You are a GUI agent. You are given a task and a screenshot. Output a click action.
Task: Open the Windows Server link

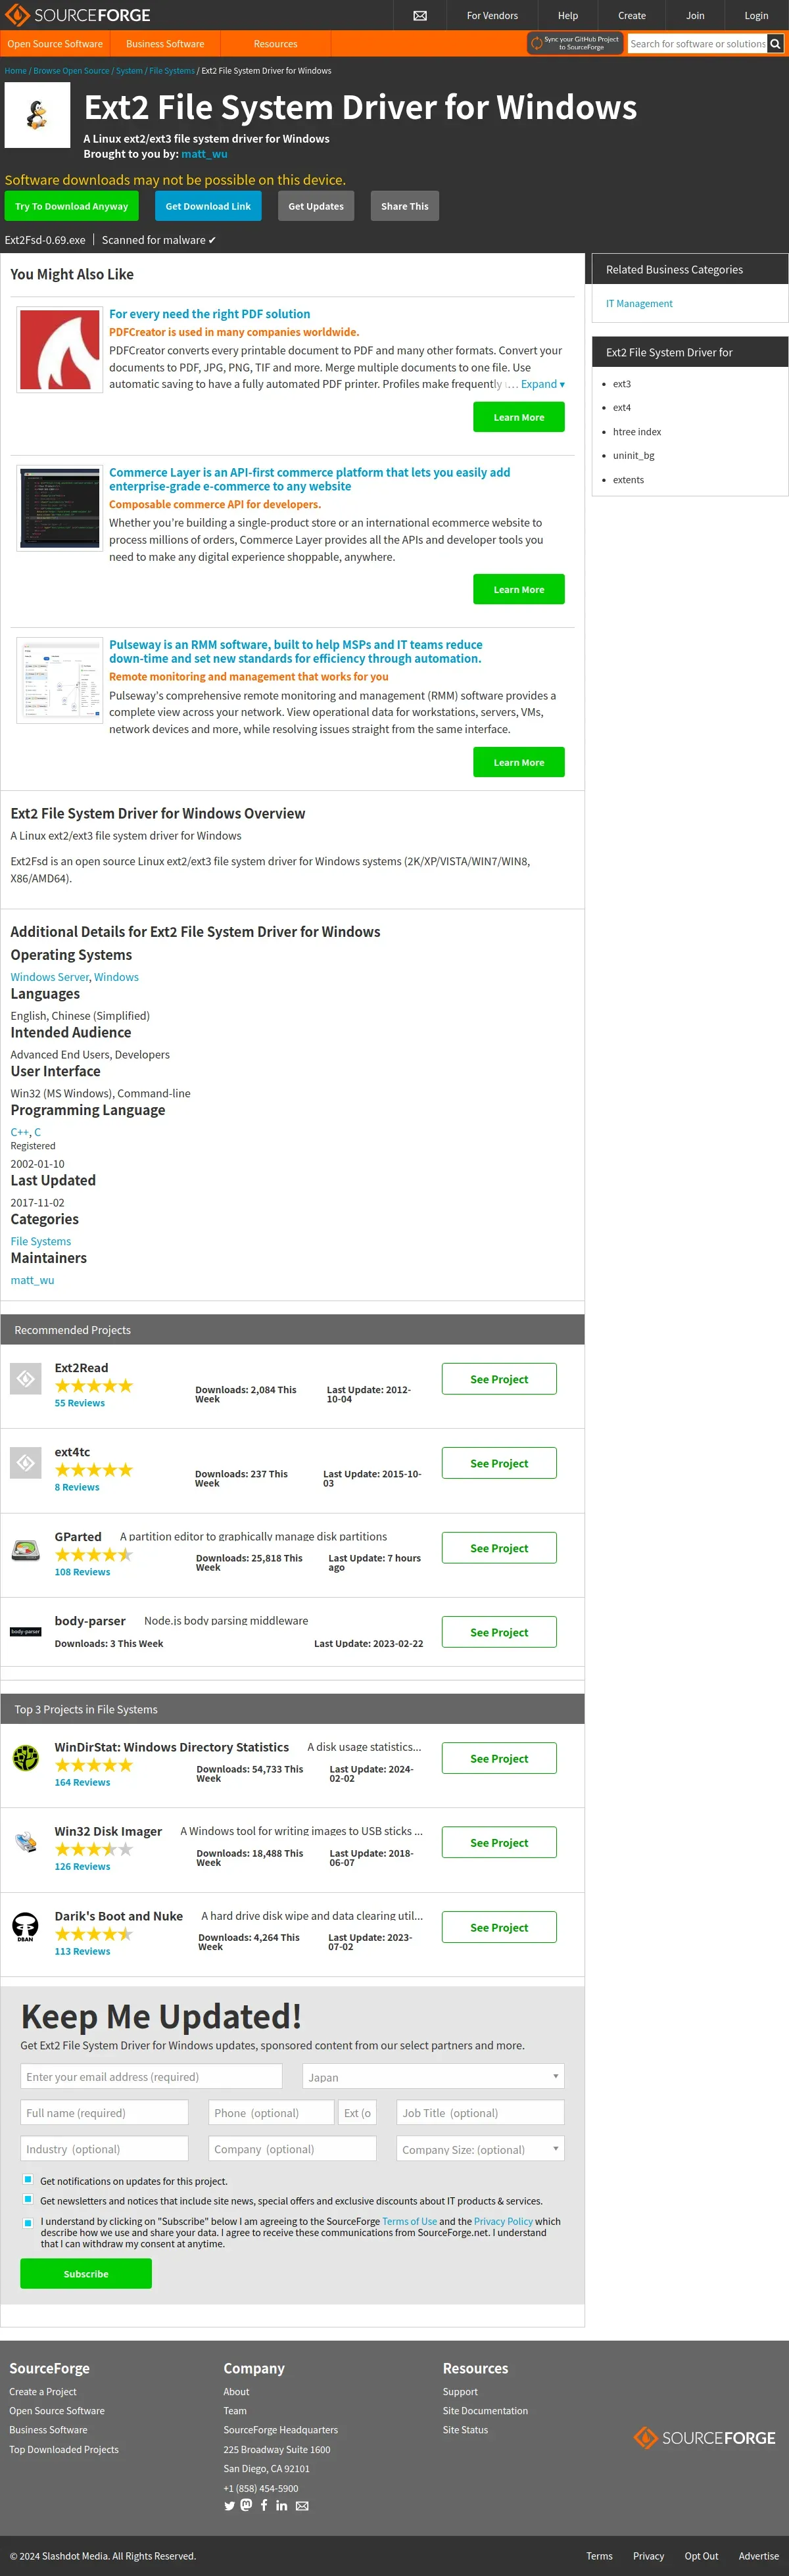[x=50, y=977]
